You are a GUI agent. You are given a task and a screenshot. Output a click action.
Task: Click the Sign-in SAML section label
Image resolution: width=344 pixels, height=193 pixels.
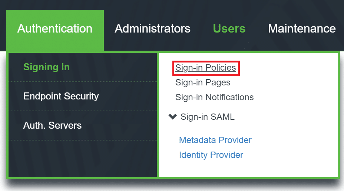207,117
